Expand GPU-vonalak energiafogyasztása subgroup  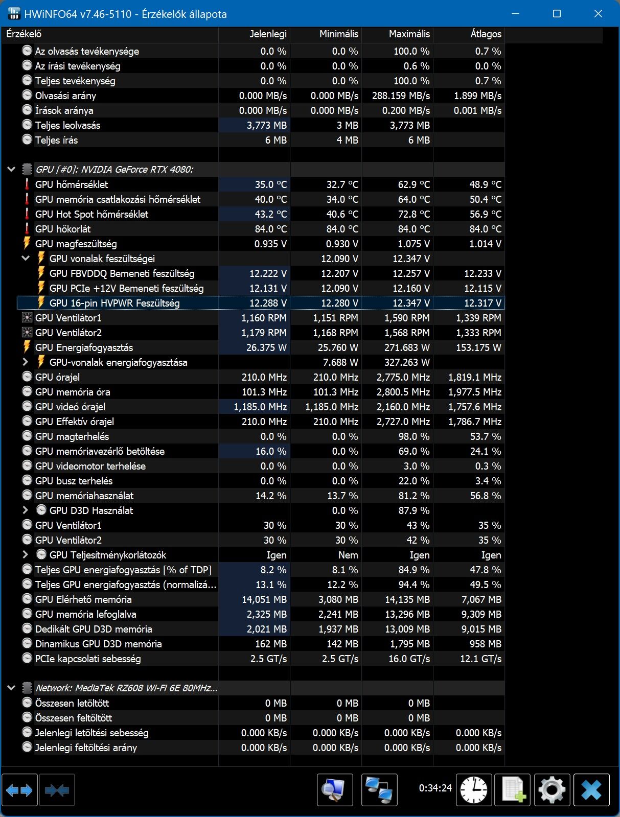pyautogui.click(x=26, y=362)
